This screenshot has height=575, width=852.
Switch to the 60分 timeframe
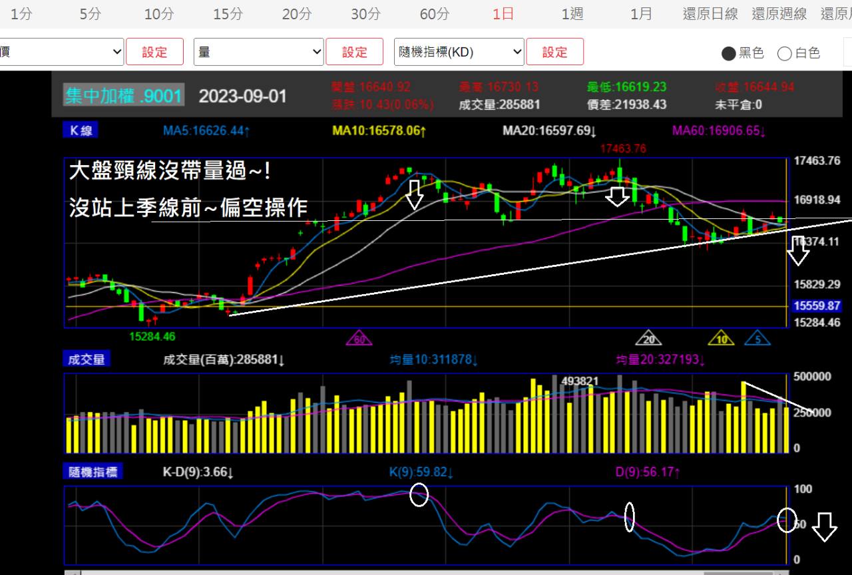(x=433, y=13)
